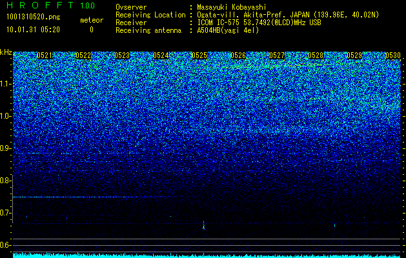Click the 0527 time marker
Viewport: 406px width, 258px height.
point(277,55)
